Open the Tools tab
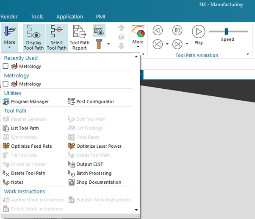 (37, 17)
